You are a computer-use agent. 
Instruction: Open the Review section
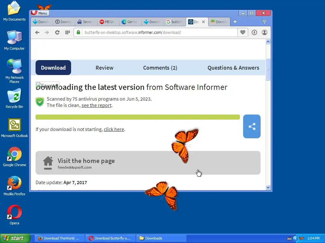pos(104,68)
